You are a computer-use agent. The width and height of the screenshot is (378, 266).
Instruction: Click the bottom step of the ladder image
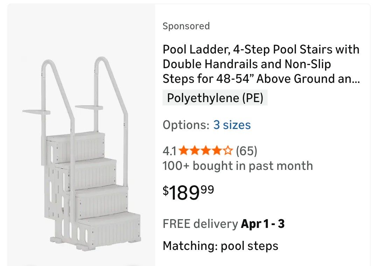[108, 229]
